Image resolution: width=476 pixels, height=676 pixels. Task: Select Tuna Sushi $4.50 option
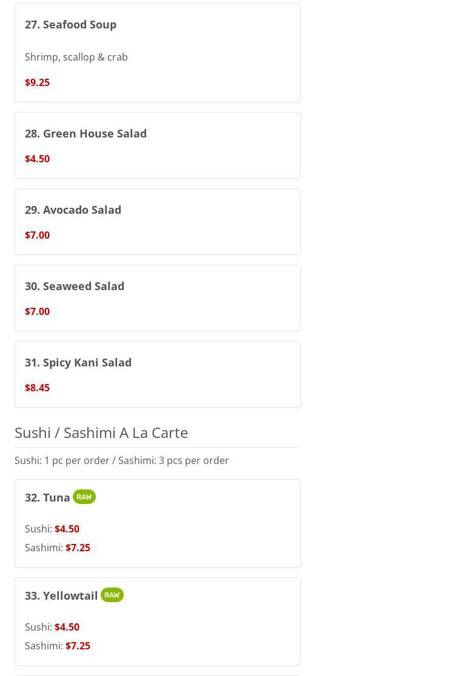67,529
